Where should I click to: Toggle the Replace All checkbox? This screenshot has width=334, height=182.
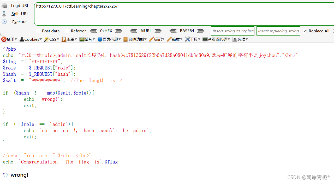(305, 31)
